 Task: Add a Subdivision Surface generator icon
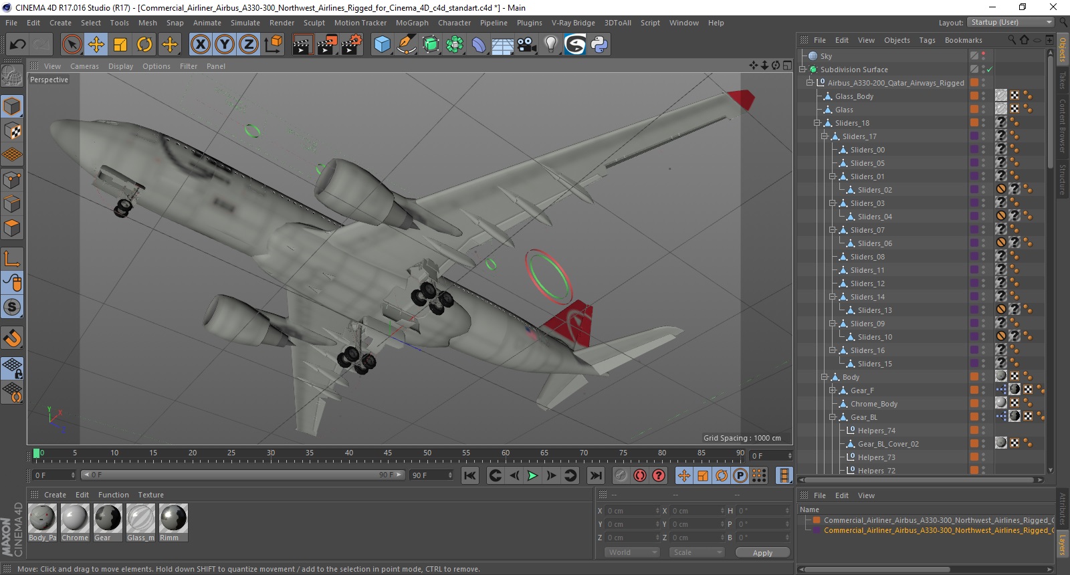pos(431,45)
